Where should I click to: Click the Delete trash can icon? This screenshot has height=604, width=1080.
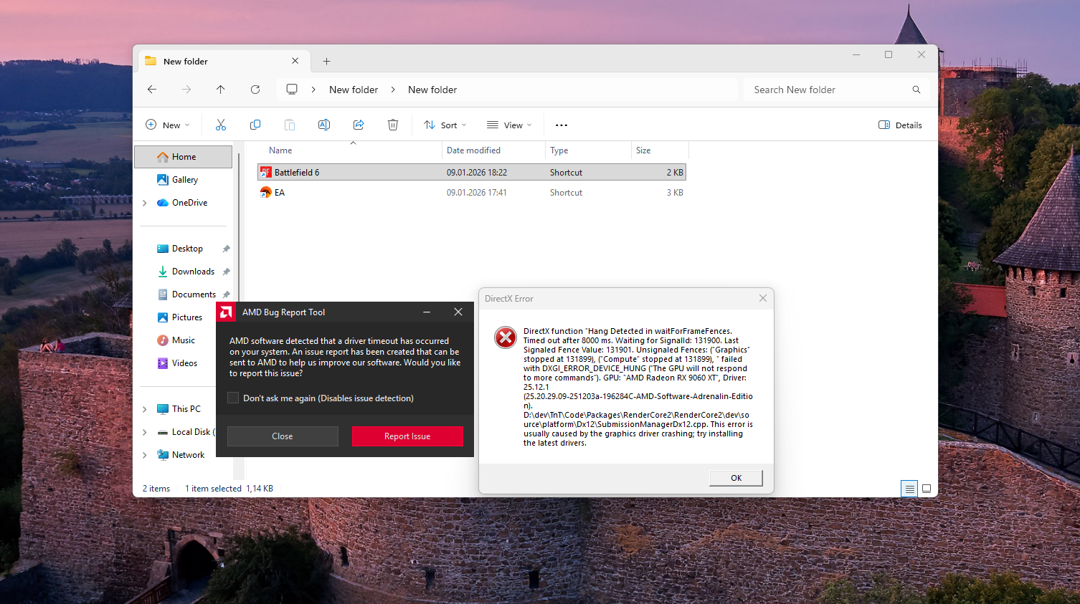point(393,125)
